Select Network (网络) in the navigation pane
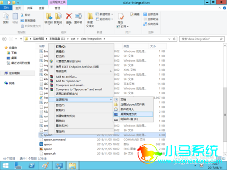Viewport: 227px width, 170px height. 10,83
